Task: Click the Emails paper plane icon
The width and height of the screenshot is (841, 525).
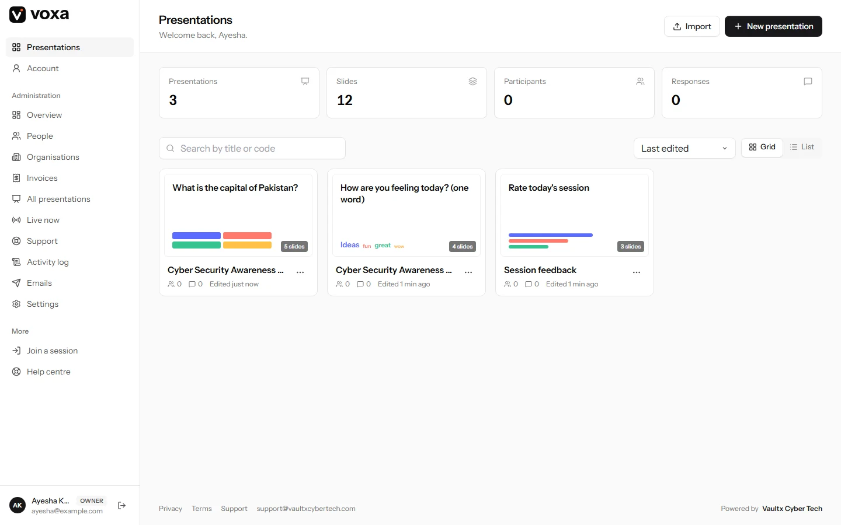Action: pyautogui.click(x=16, y=283)
